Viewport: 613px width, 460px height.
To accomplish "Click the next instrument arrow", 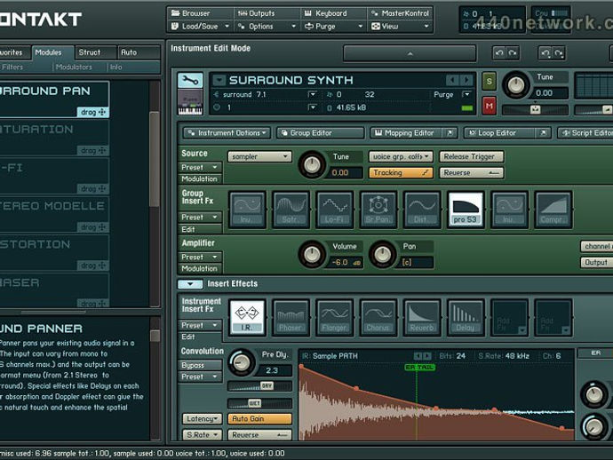I will point(466,81).
